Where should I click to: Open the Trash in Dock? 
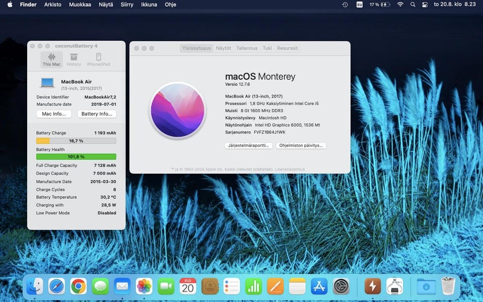pos(448,286)
